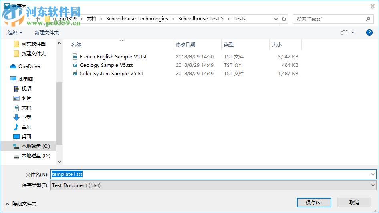
Task: Click size value 484 KB
Action: click(x=290, y=65)
